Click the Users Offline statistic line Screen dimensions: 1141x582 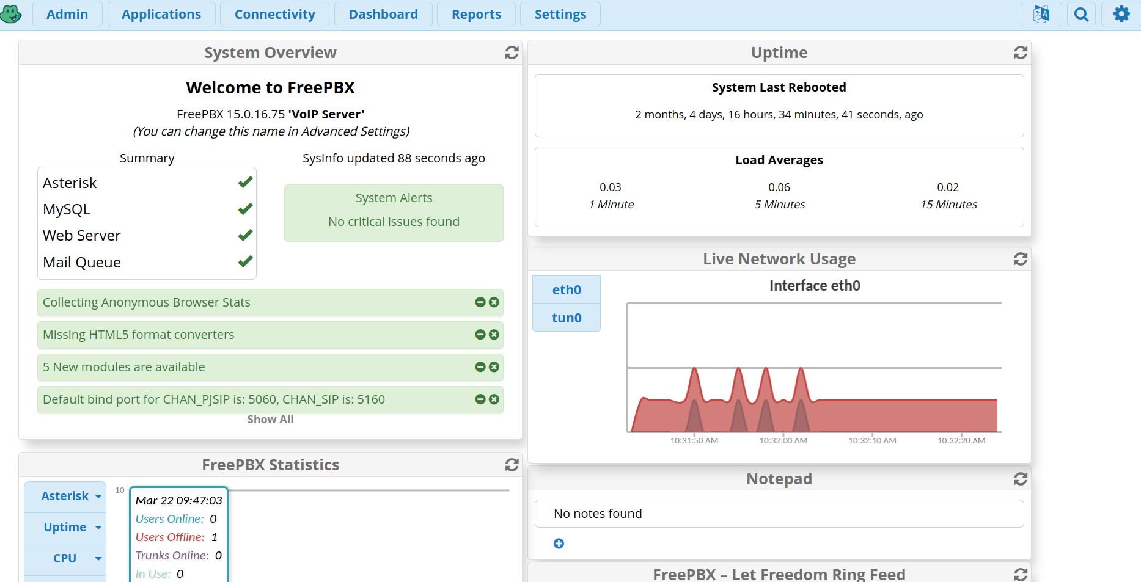pyautogui.click(x=177, y=537)
